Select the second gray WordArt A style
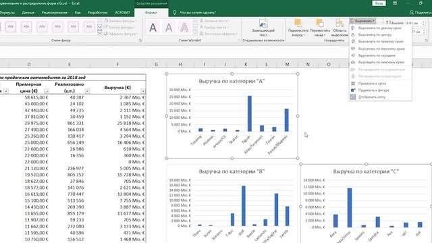432x243 pixels. [x=169, y=28]
